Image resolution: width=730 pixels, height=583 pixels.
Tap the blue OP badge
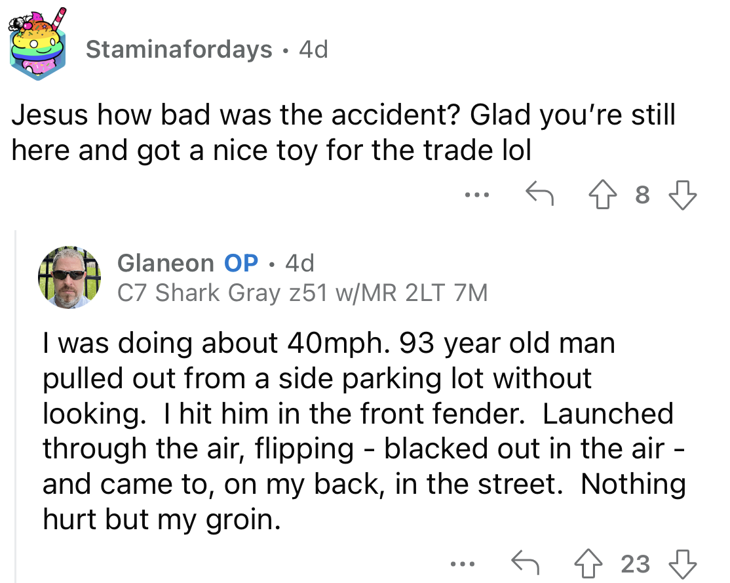pyautogui.click(x=241, y=263)
